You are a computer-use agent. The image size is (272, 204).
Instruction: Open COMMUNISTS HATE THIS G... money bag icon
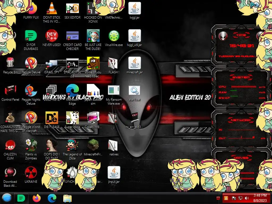click(x=10, y=118)
